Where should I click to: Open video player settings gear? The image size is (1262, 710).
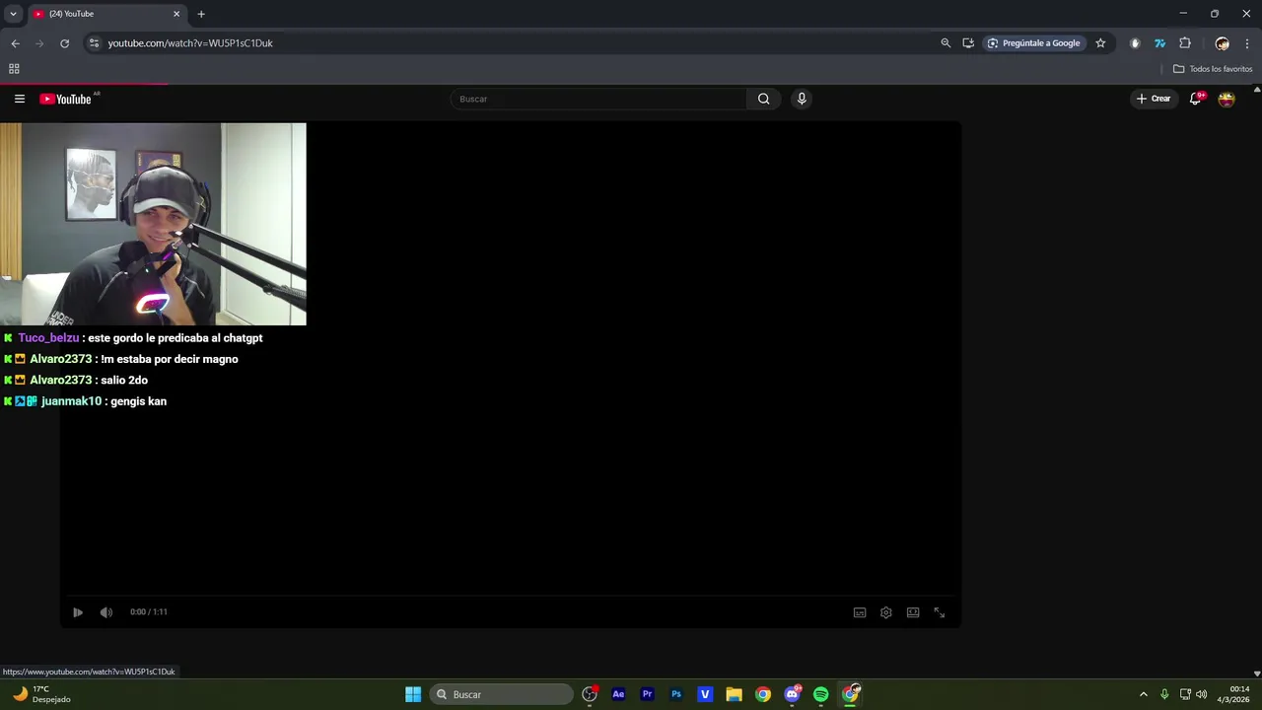(886, 612)
